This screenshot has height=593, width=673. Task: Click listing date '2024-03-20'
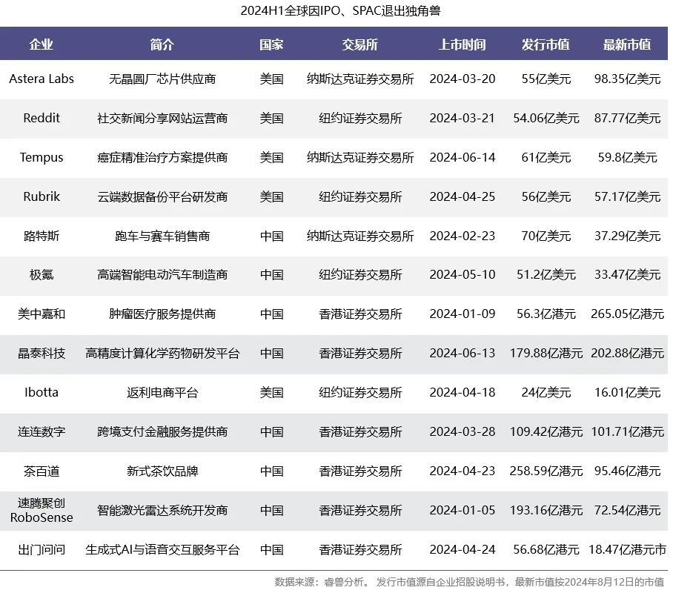(x=463, y=79)
